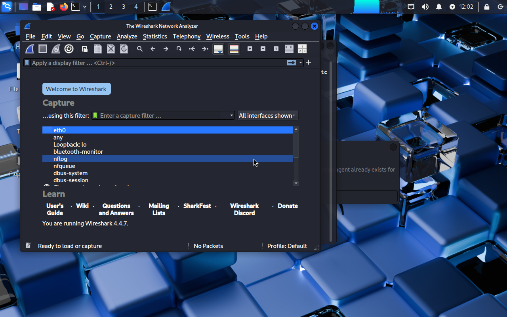Open the File menu
The height and width of the screenshot is (317, 507).
30,36
